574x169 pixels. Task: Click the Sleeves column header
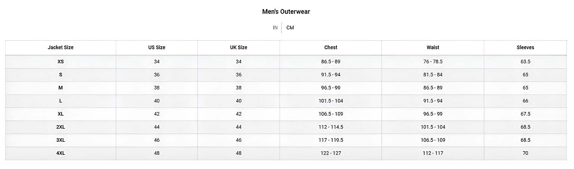(x=525, y=47)
